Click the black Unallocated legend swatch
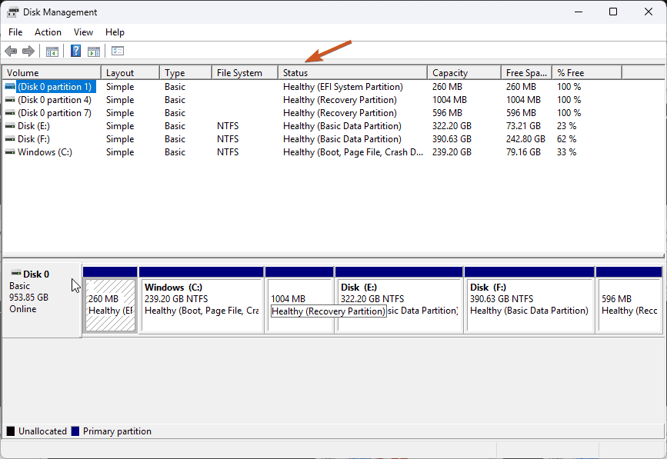The image size is (667, 459). [x=11, y=431]
